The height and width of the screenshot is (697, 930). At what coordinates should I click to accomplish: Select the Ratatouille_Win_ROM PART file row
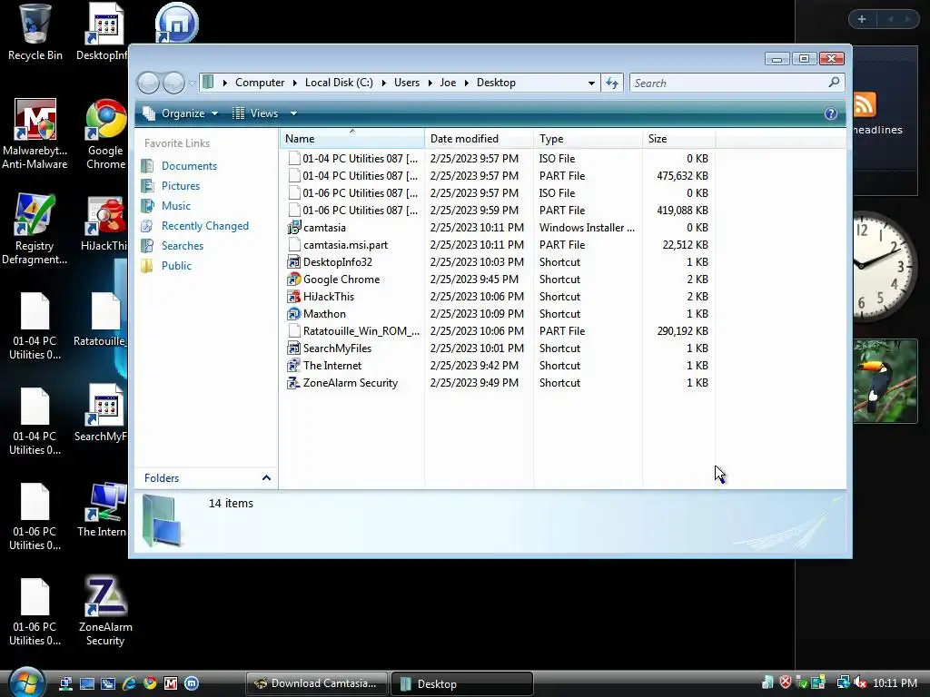499,331
